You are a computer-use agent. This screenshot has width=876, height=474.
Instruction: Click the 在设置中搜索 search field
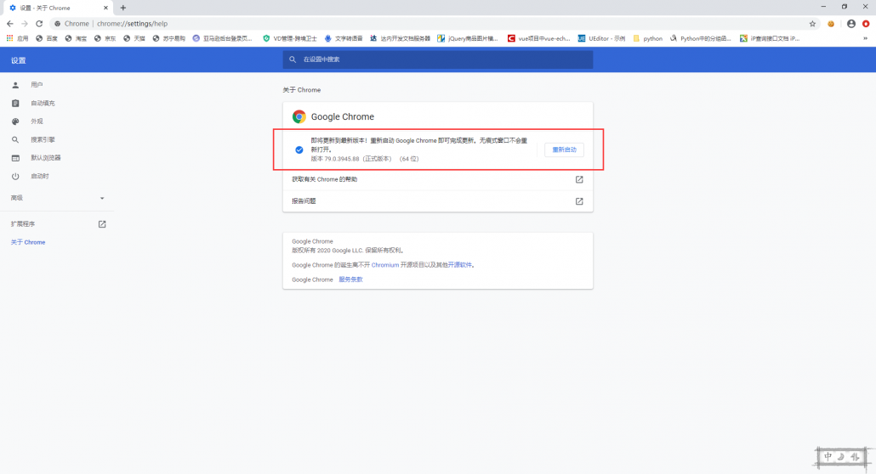coord(437,59)
